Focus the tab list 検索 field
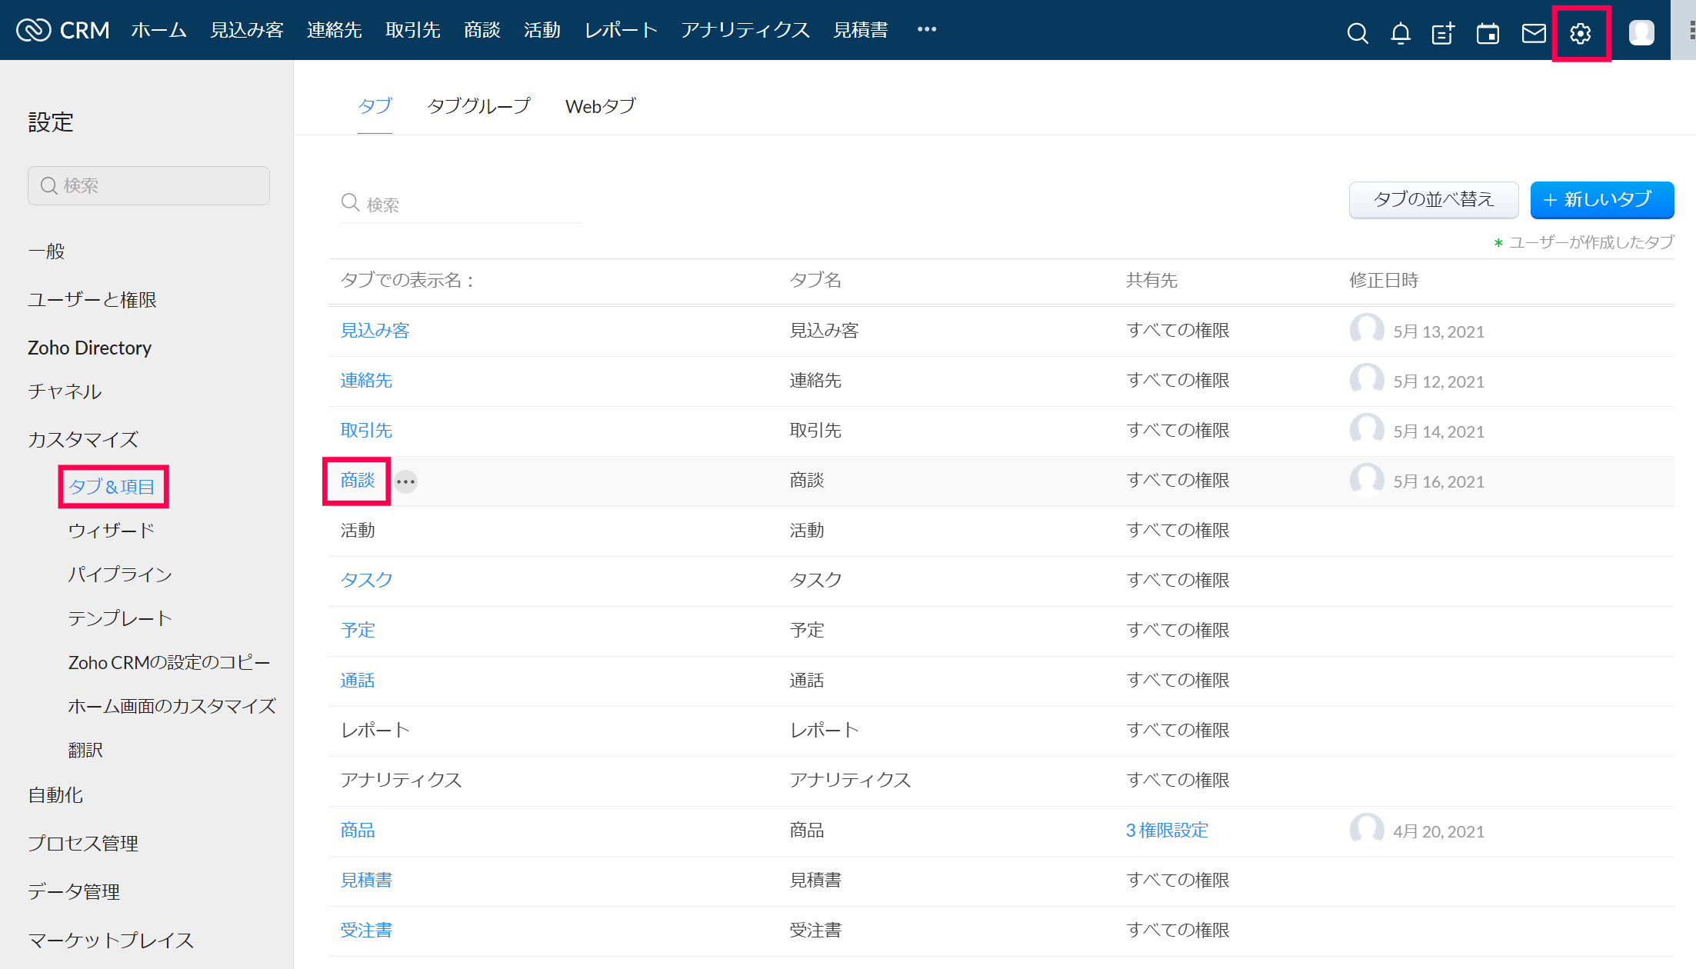 pyautogui.click(x=461, y=204)
